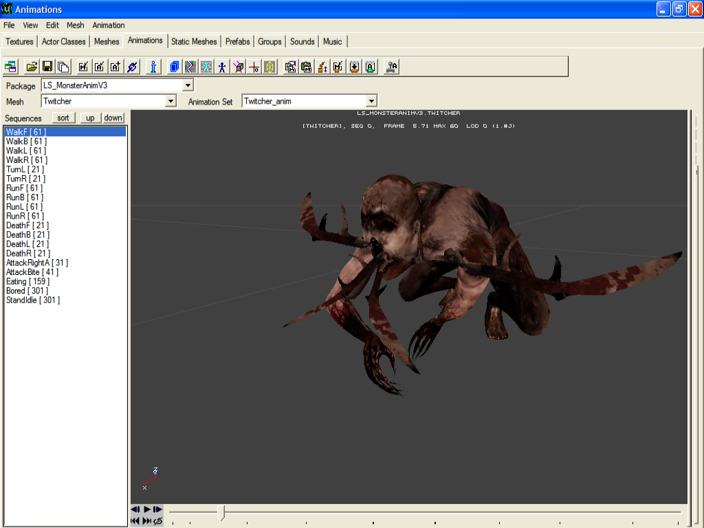Jump to the last frame button
The width and height of the screenshot is (704, 528).
coord(146,521)
